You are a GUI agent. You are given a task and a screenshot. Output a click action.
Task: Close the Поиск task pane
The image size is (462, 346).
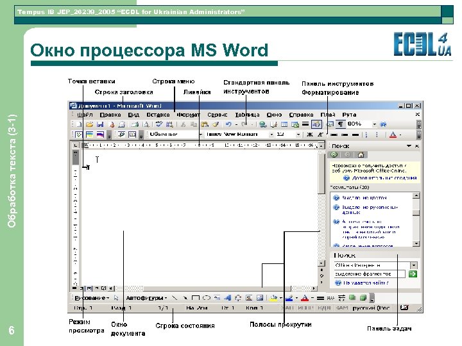[417, 146]
